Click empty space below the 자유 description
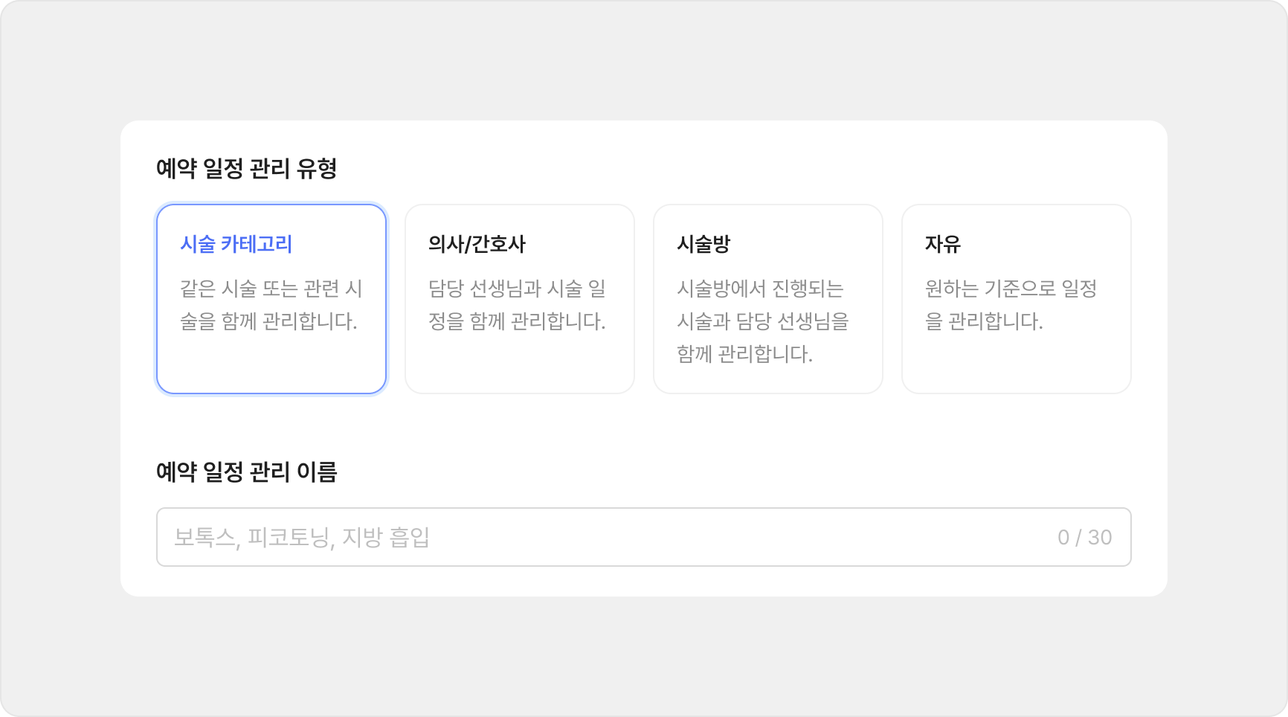1288x717 pixels. (1016, 364)
